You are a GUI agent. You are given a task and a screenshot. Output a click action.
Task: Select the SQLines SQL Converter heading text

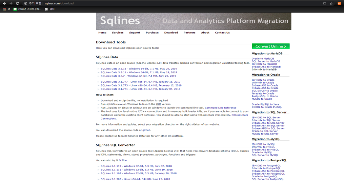coord(115,145)
